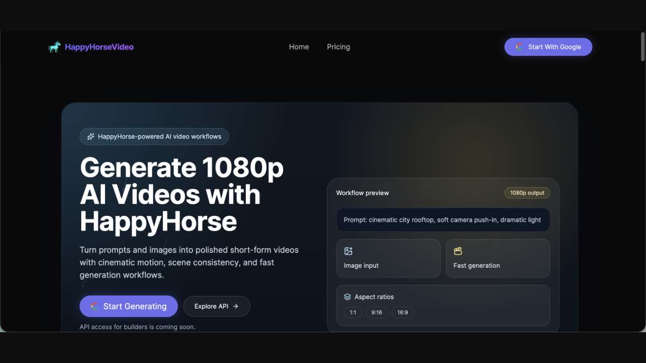Click the Google icon inside Start Generating
The width and height of the screenshot is (646, 363).
pyautogui.click(x=94, y=306)
